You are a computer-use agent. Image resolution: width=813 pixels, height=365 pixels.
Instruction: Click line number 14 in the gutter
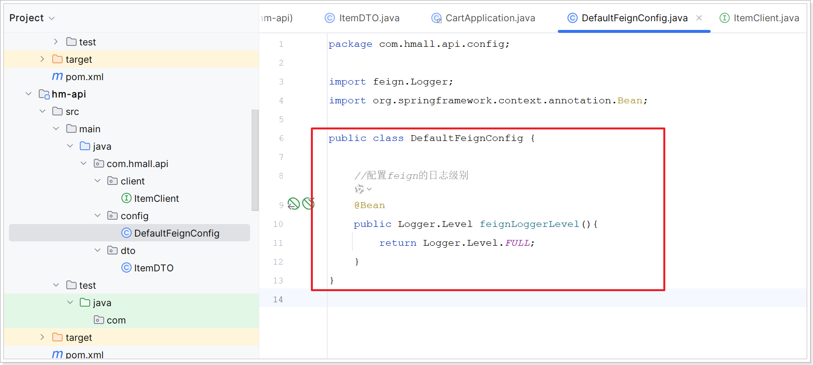coord(278,299)
